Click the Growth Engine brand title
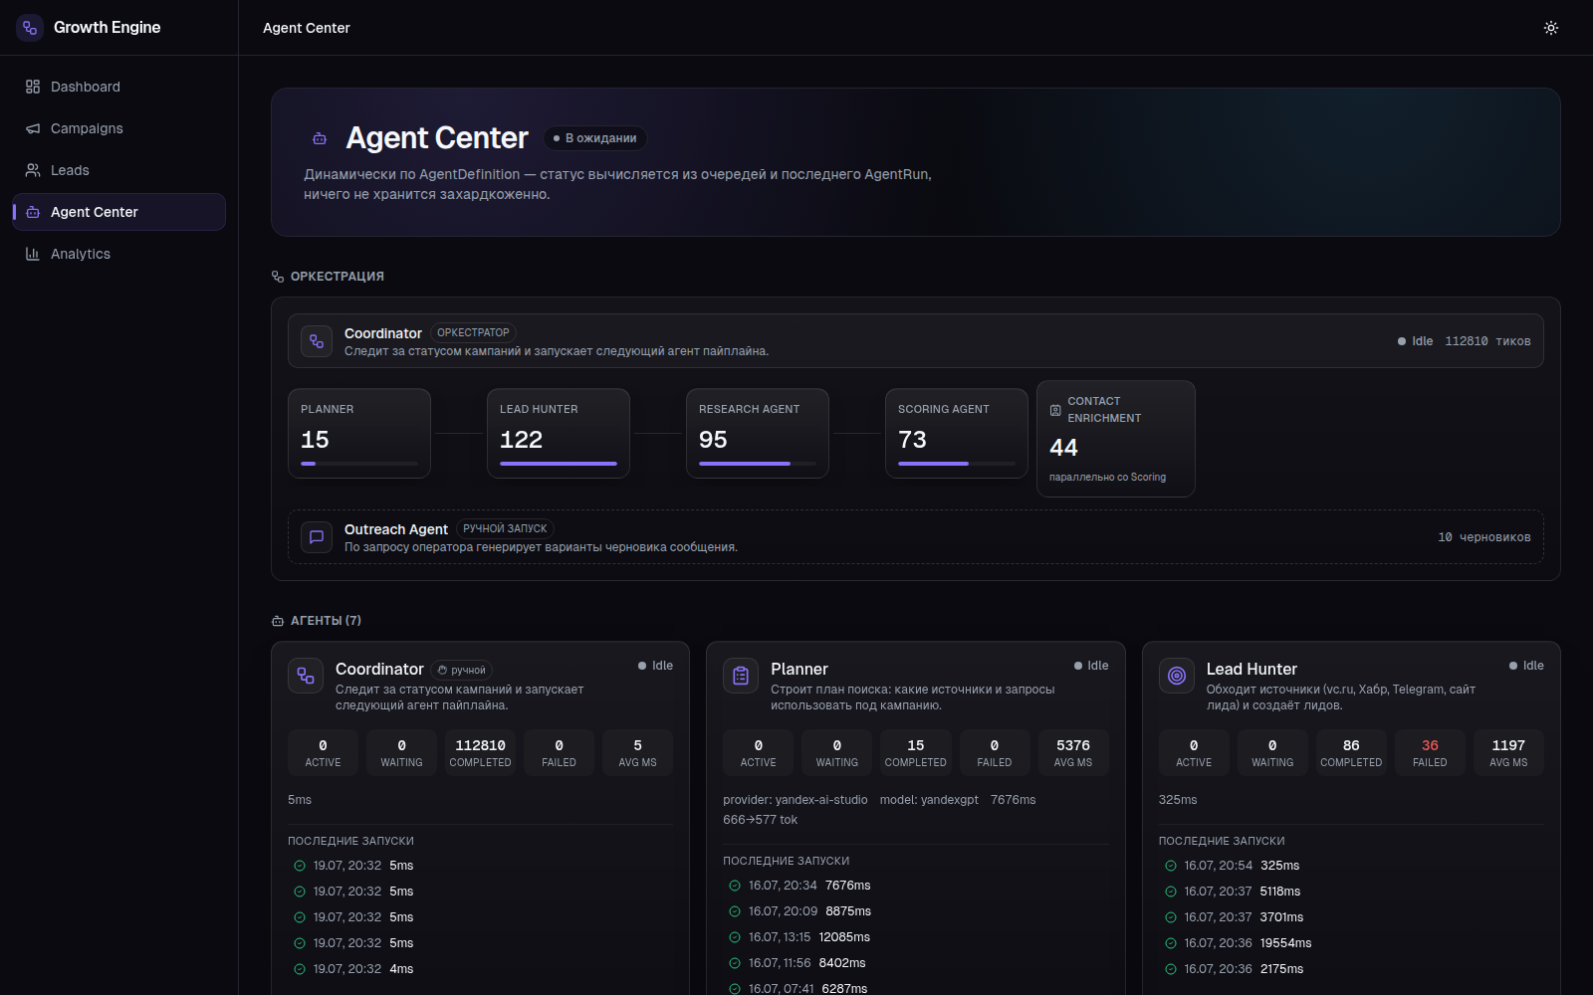The width and height of the screenshot is (1593, 995). tap(107, 28)
